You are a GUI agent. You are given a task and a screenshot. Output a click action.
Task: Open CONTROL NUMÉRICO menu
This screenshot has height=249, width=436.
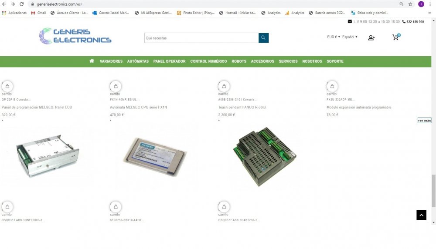click(208, 61)
